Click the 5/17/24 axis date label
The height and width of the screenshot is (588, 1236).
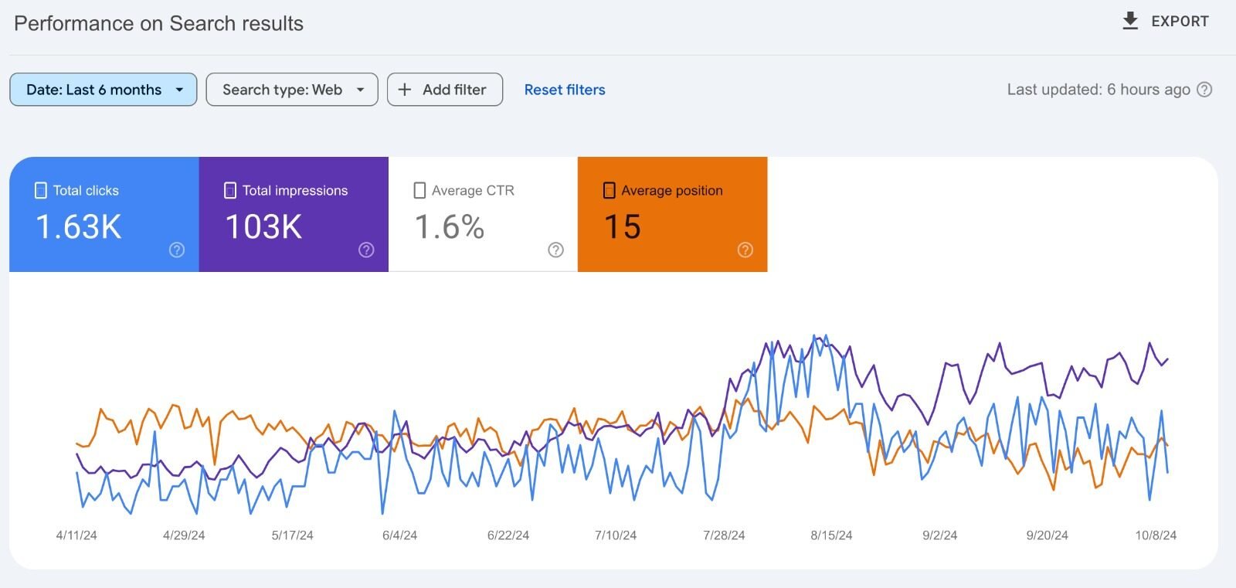[x=292, y=535]
